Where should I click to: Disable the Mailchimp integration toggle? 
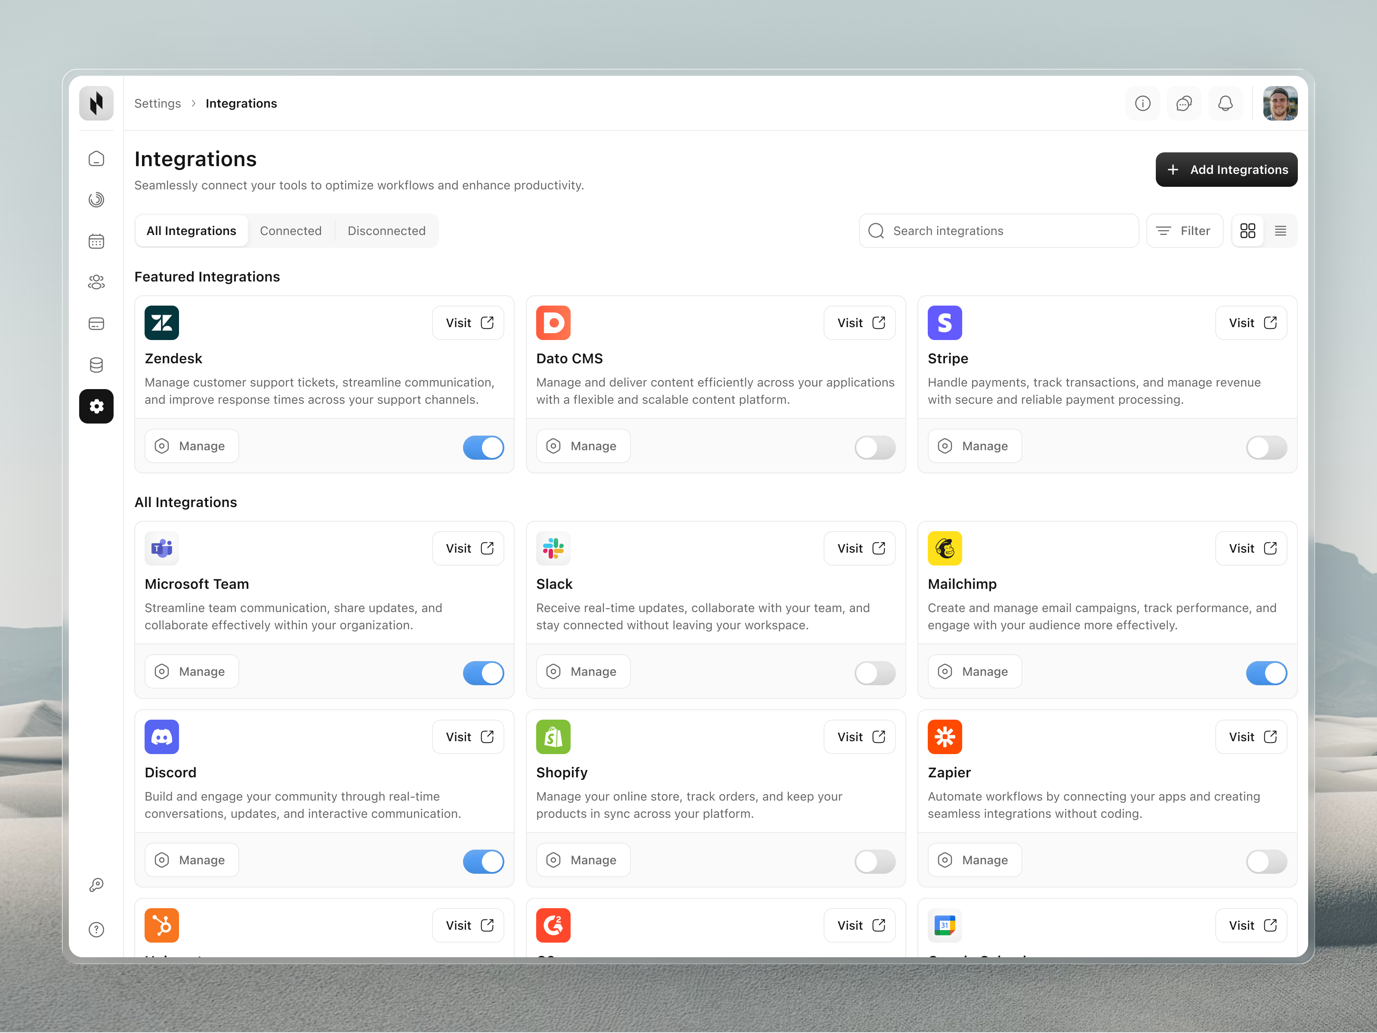1267,673
